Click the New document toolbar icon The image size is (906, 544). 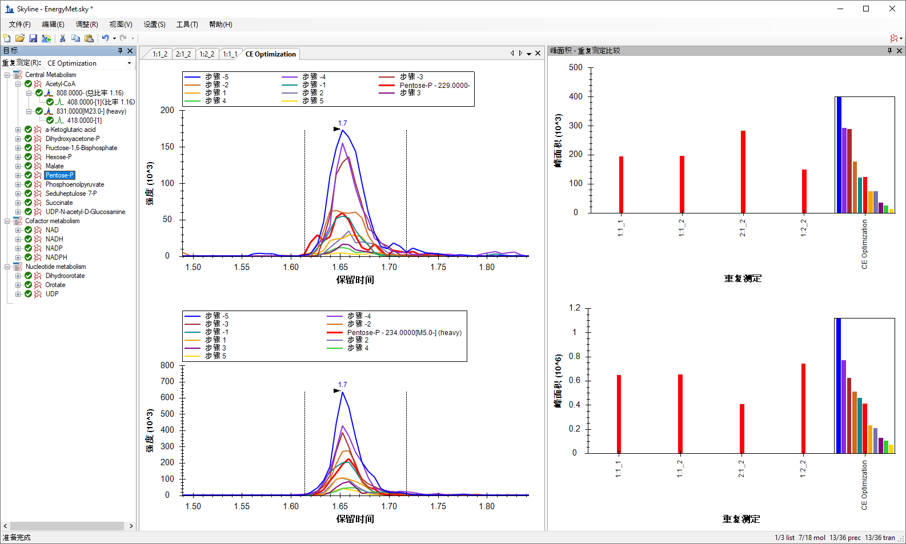(x=7, y=38)
